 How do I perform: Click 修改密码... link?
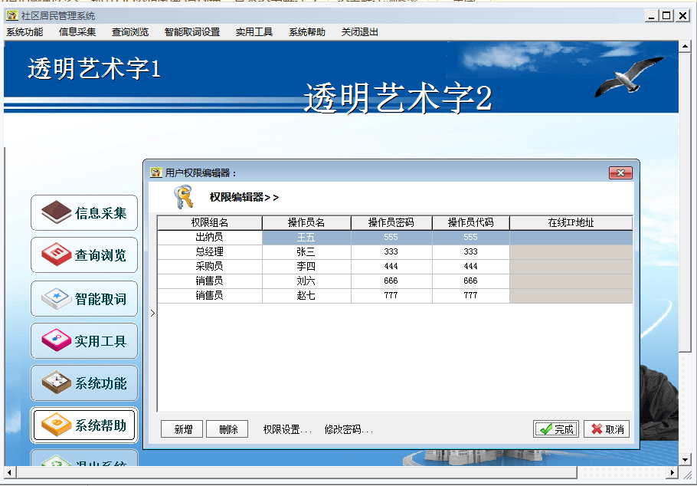pyautogui.click(x=348, y=429)
